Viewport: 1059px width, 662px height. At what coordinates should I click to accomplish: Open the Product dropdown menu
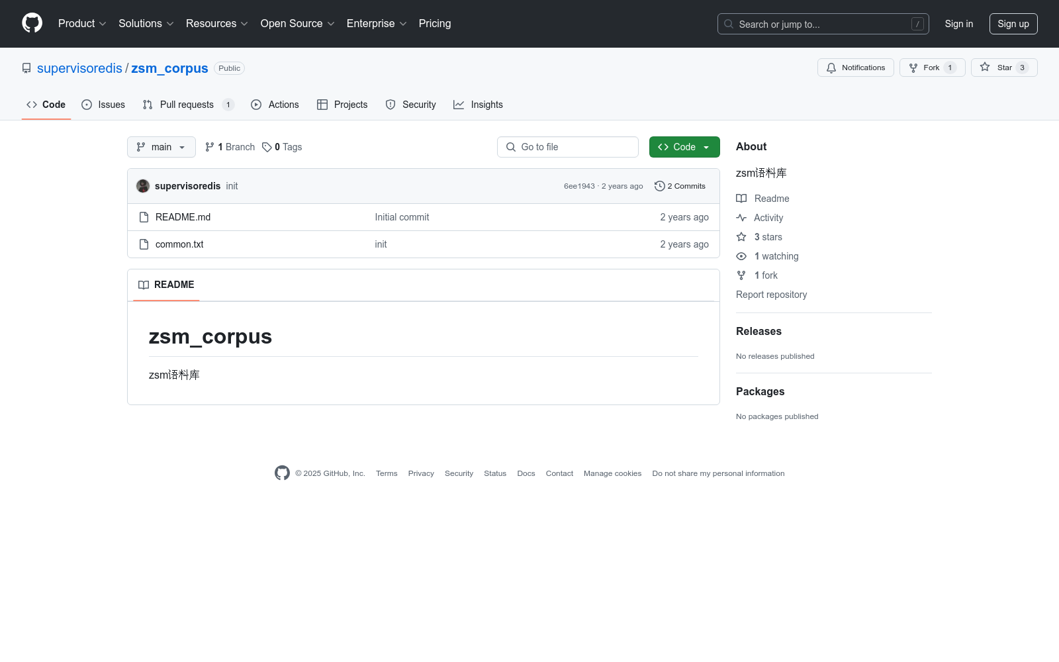[82, 23]
